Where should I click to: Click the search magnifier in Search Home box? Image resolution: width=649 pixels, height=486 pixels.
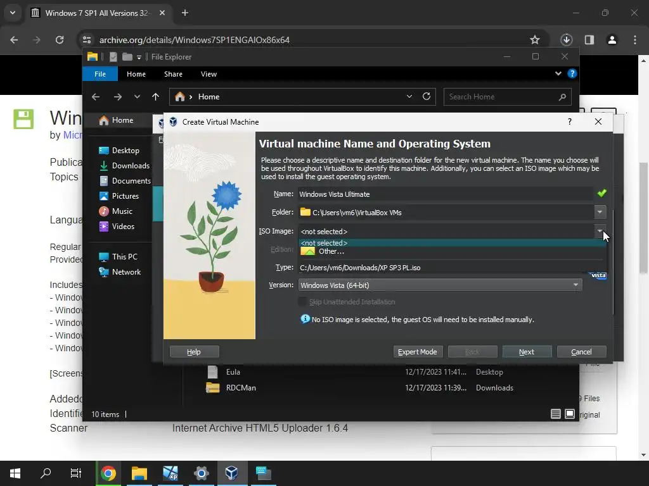(562, 97)
